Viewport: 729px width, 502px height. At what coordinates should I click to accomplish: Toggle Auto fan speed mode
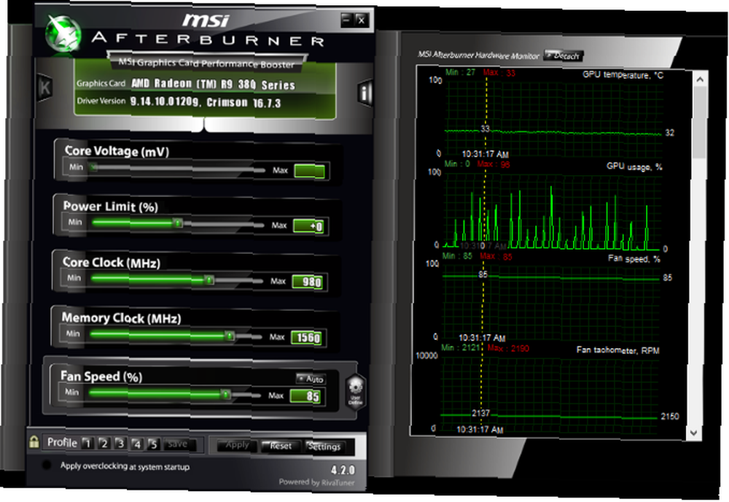click(x=311, y=379)
